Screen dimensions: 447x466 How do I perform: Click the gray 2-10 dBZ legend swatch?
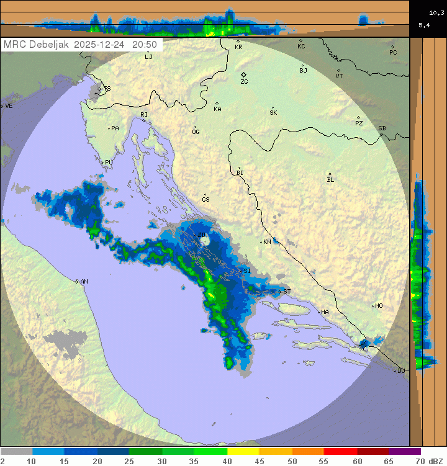(16, 452)
